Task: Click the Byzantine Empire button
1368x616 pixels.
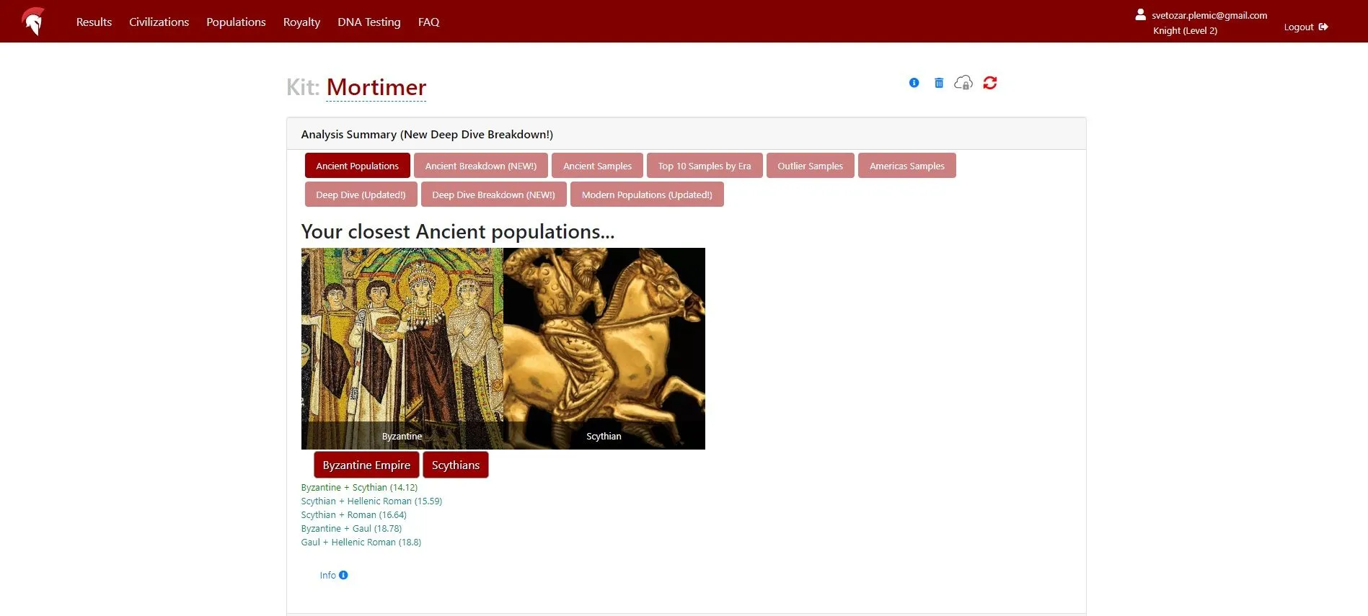Action: 366,465
